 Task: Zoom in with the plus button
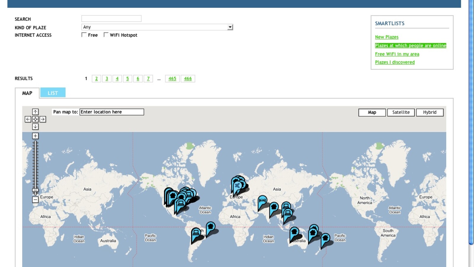coord(35,136)
